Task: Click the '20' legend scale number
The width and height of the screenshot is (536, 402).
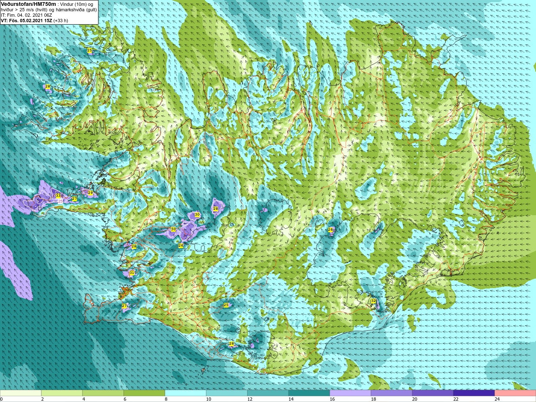Action: 415,399
